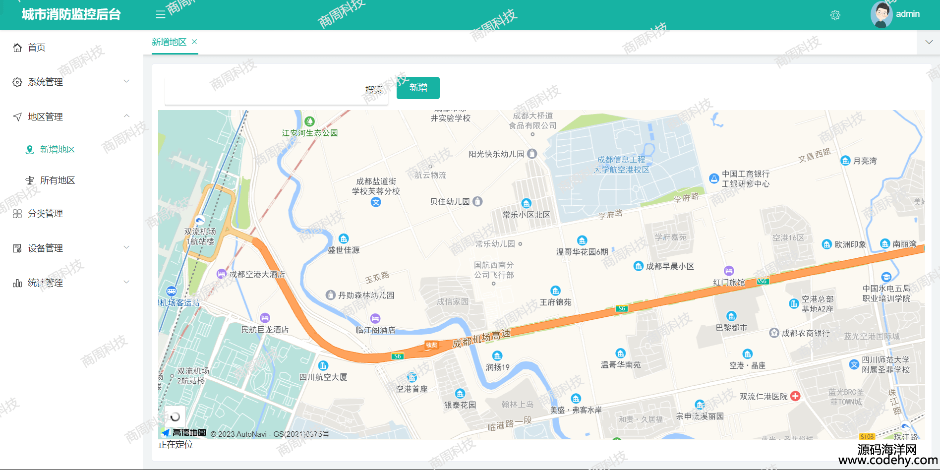Click the 成都早晨小区 residence marker
Screen dimensions: 940x470
pyautogui.click(x=639, y=266)
